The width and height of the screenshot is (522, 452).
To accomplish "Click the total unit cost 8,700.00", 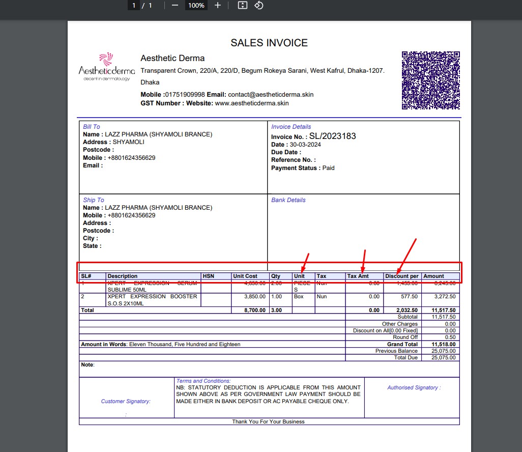I will [x=255, y=310].
